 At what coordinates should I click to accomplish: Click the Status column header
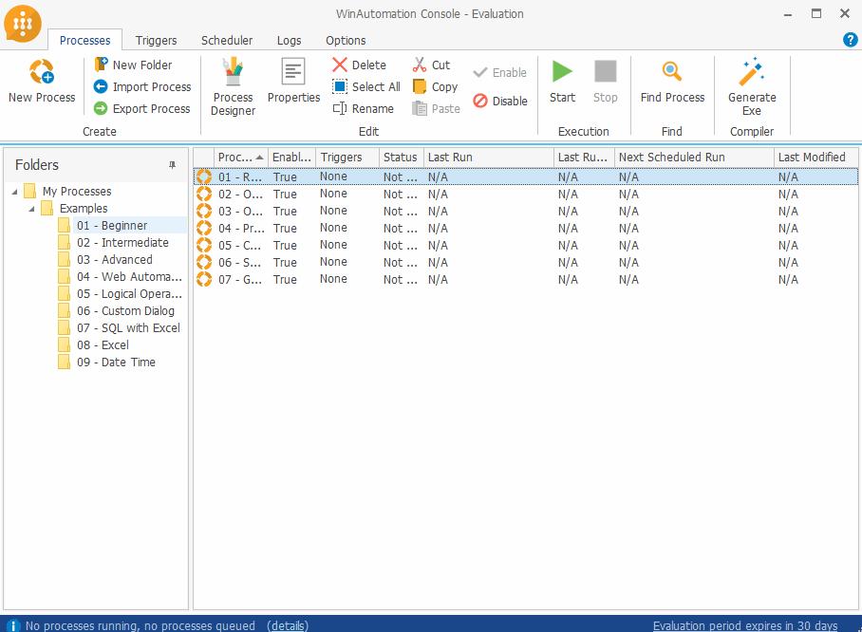402,158
